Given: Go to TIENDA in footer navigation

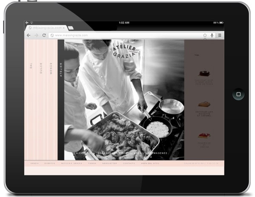Looking at the screenshot, I should [92, 163].
